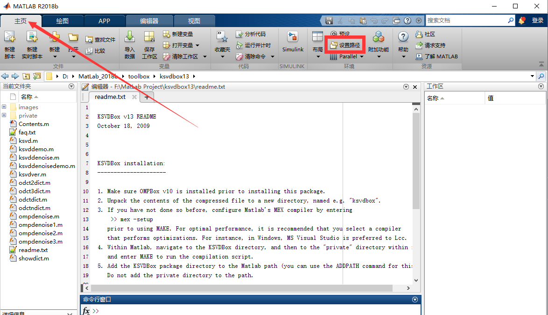The height and width of the screenshot is (315, 548).
Task: Start 运行并计时 (Run and Time)
Action: (x=253, y=45)
